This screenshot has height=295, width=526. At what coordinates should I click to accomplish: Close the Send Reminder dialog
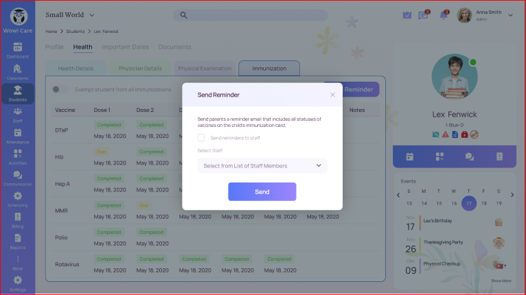pos(333,95)
